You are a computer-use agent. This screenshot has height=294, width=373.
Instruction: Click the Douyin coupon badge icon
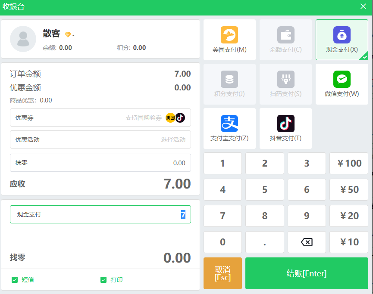180,118
